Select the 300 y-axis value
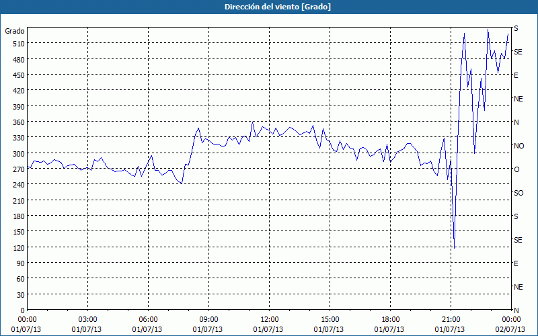 point(20,154)
